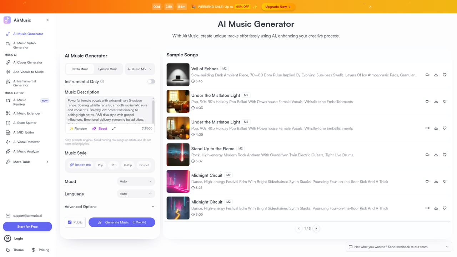457x257 pixels.
Task: Open the AI Music Analyzer
Action: 27,151
